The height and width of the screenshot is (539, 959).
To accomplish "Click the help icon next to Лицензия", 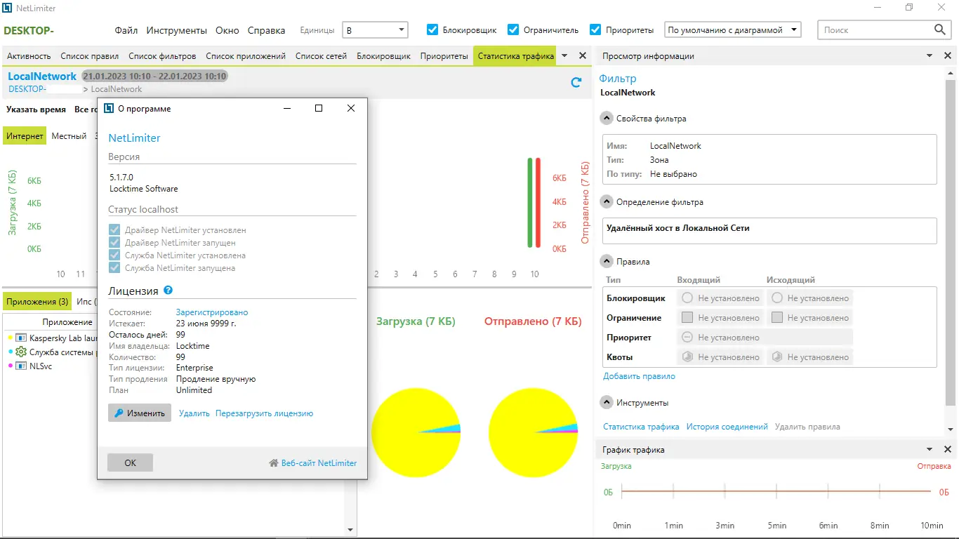I will coord(168,290).
